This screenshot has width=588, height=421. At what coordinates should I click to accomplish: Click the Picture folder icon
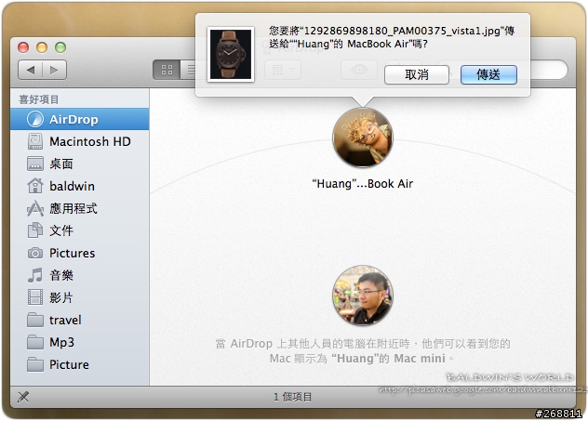35,364
